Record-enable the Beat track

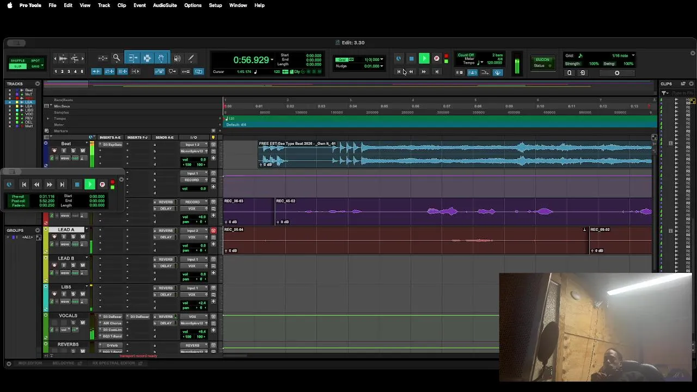(x=54, y=151)
